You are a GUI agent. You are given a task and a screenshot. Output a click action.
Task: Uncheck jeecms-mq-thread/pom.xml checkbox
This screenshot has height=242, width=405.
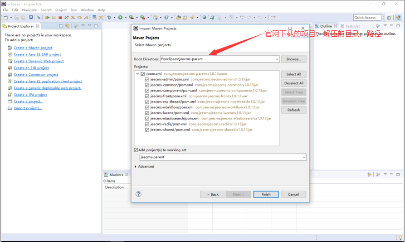[147, 102]
